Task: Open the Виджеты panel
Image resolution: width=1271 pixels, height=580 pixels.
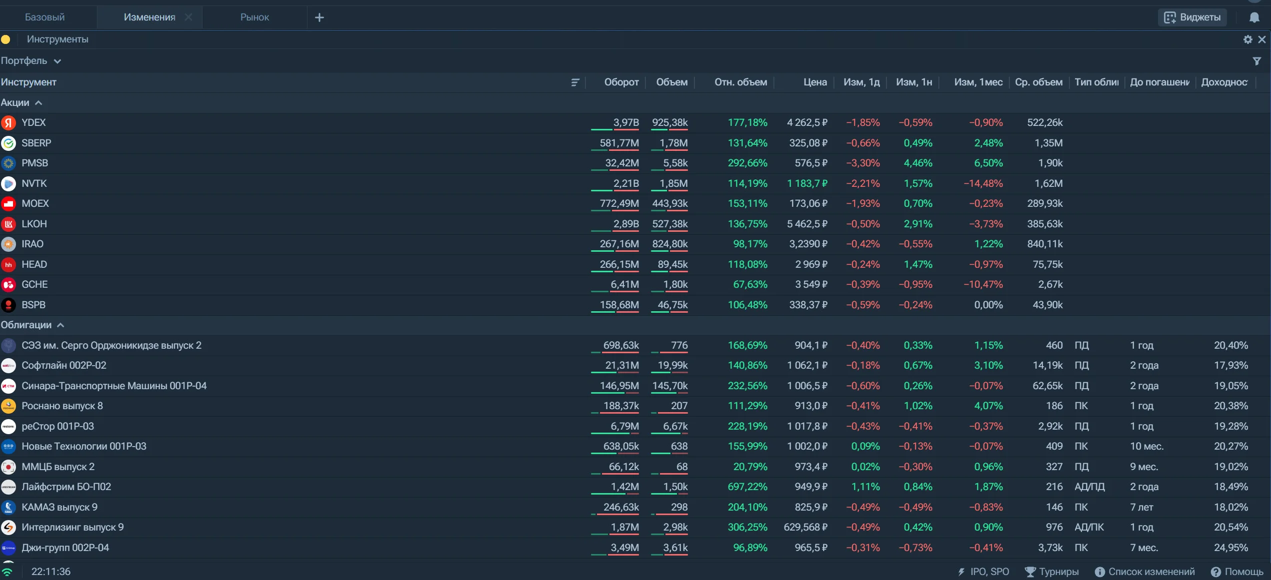Action: coord(1192,17)
